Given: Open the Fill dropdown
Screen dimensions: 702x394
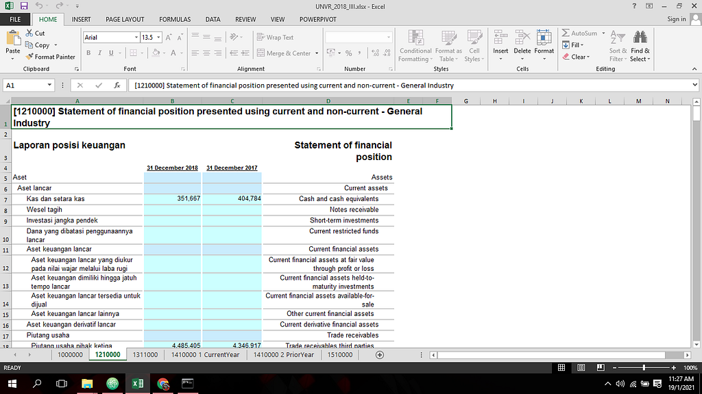Looking at the screenshot, I should point(572,45).
